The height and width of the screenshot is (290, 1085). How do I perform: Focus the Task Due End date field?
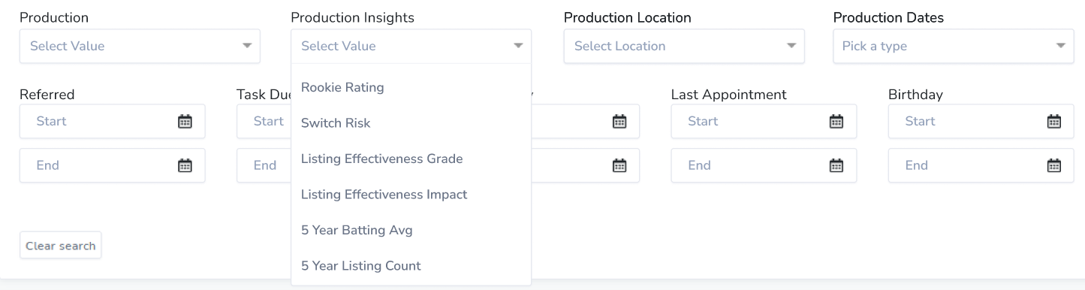point(264,165)
